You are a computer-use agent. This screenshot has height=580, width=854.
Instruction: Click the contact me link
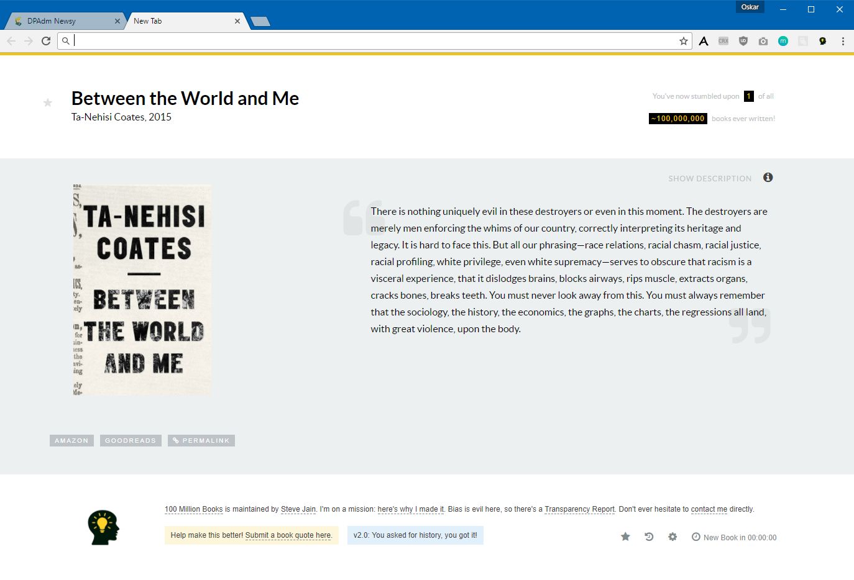coord(709,509)
